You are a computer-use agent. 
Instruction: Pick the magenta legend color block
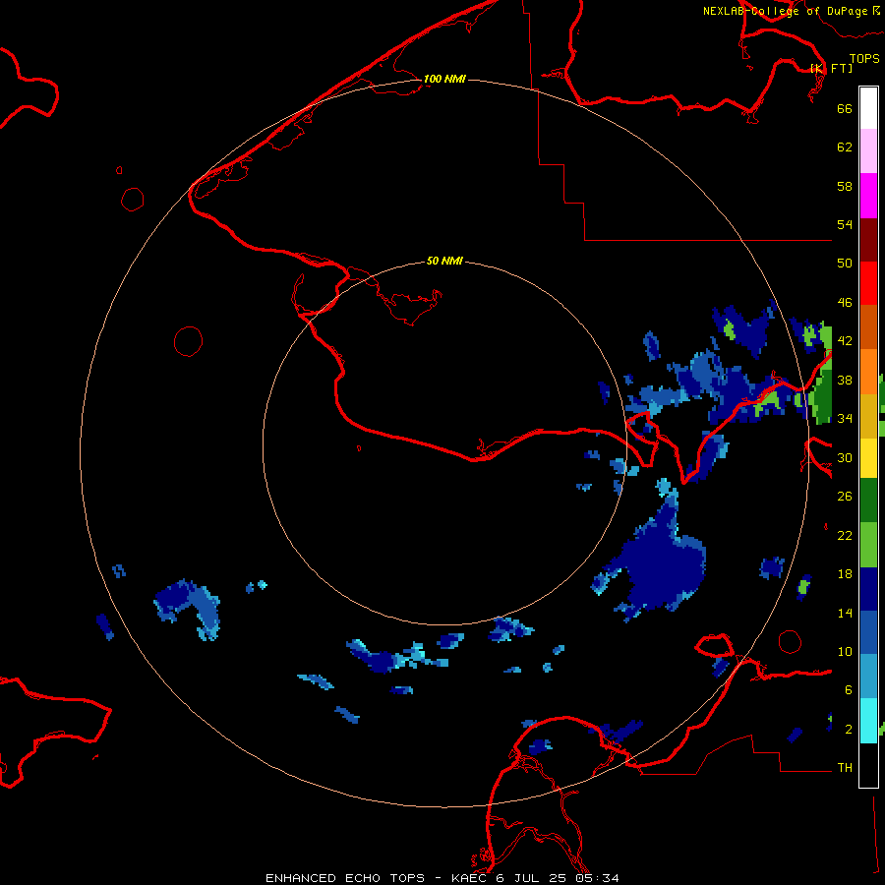coord(868,196)
